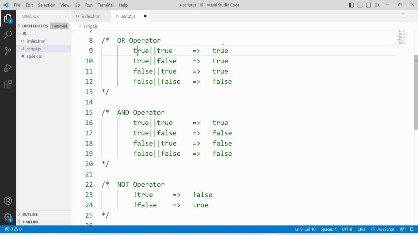Click the unsaved dot on script.js tab
Viewport: 418px width, 235px height.
145,16
